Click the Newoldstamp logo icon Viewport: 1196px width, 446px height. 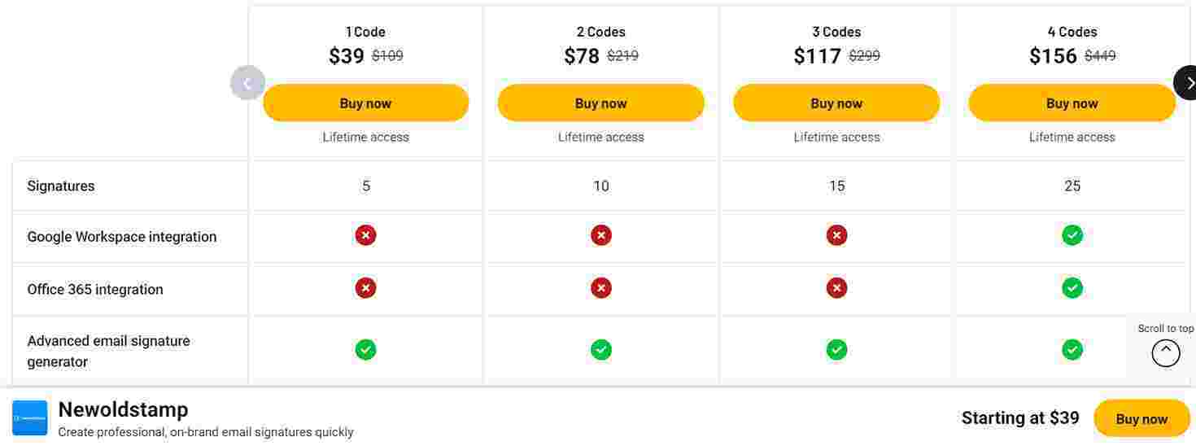29,418
